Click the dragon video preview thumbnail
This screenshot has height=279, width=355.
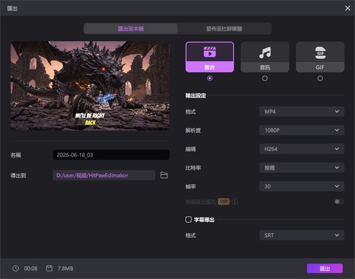[x=90, y=86]
